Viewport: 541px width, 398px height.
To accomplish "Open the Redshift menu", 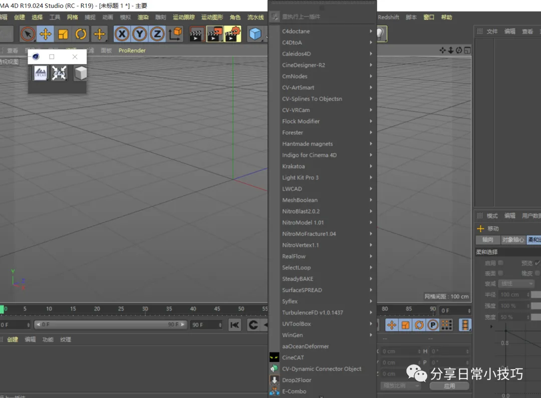I will click(x=389, y=17).
